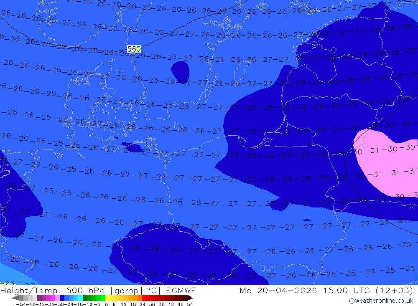The width and height of the screenshot is (418, 306).
Task: Click the 54 value at legend scale end
Action: (x=190, y=304)
